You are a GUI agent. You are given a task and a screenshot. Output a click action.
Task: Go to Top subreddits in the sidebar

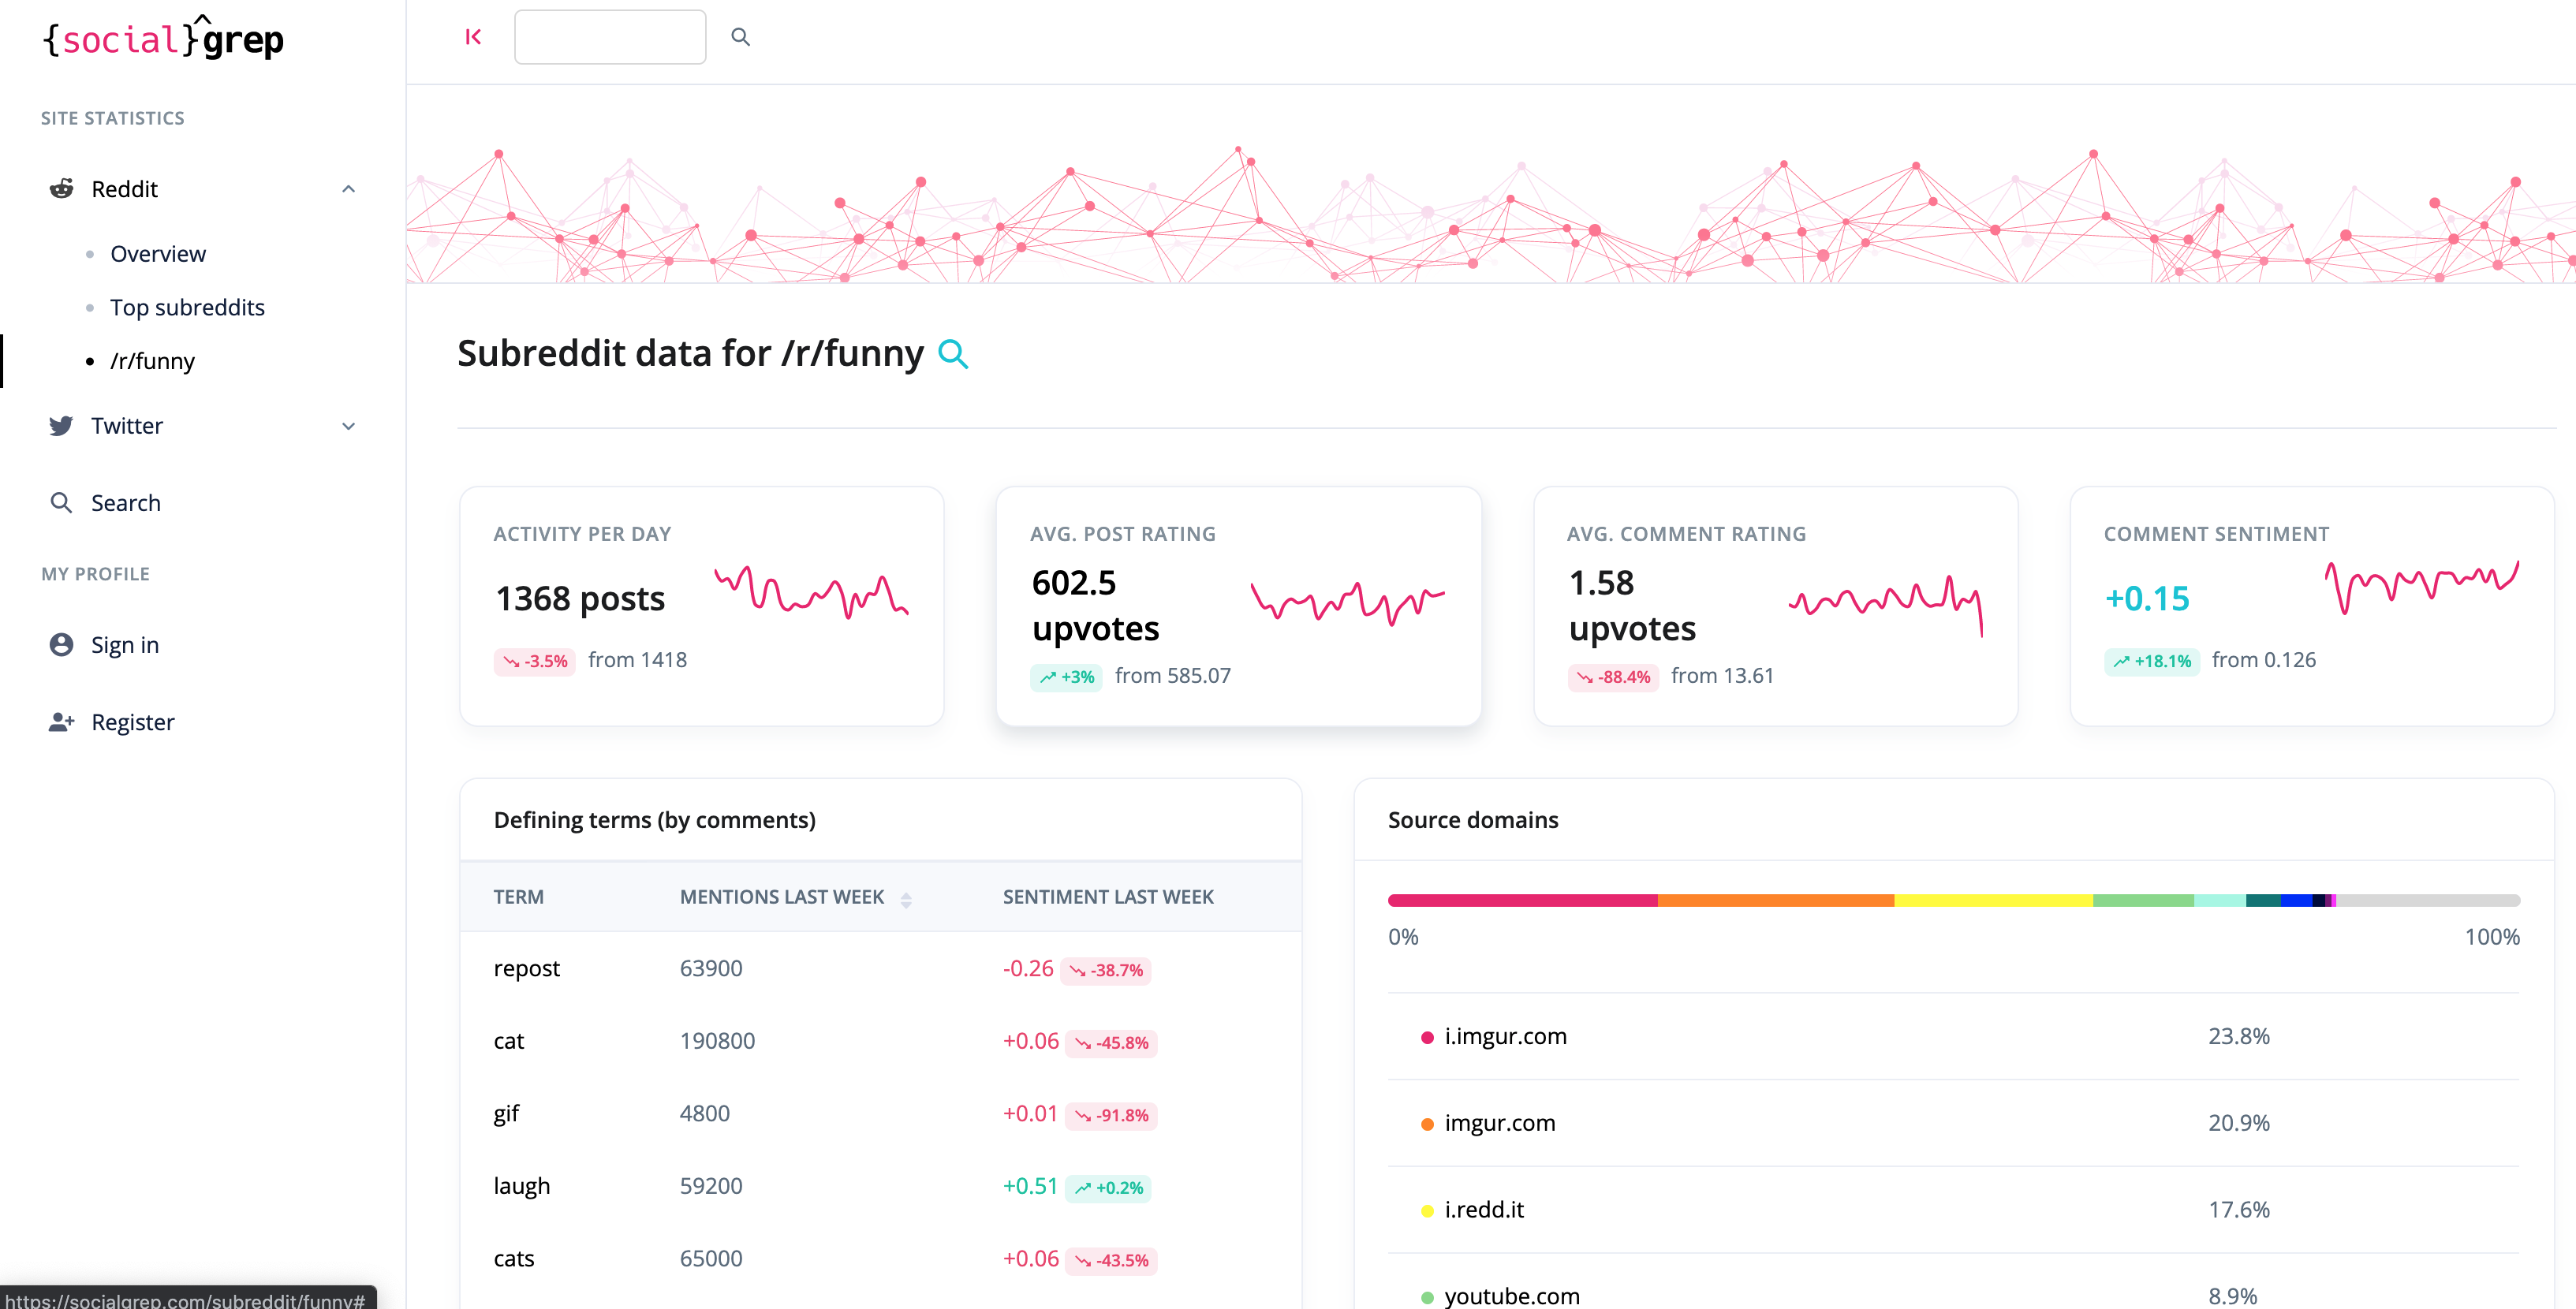click(x=188, y=307)
